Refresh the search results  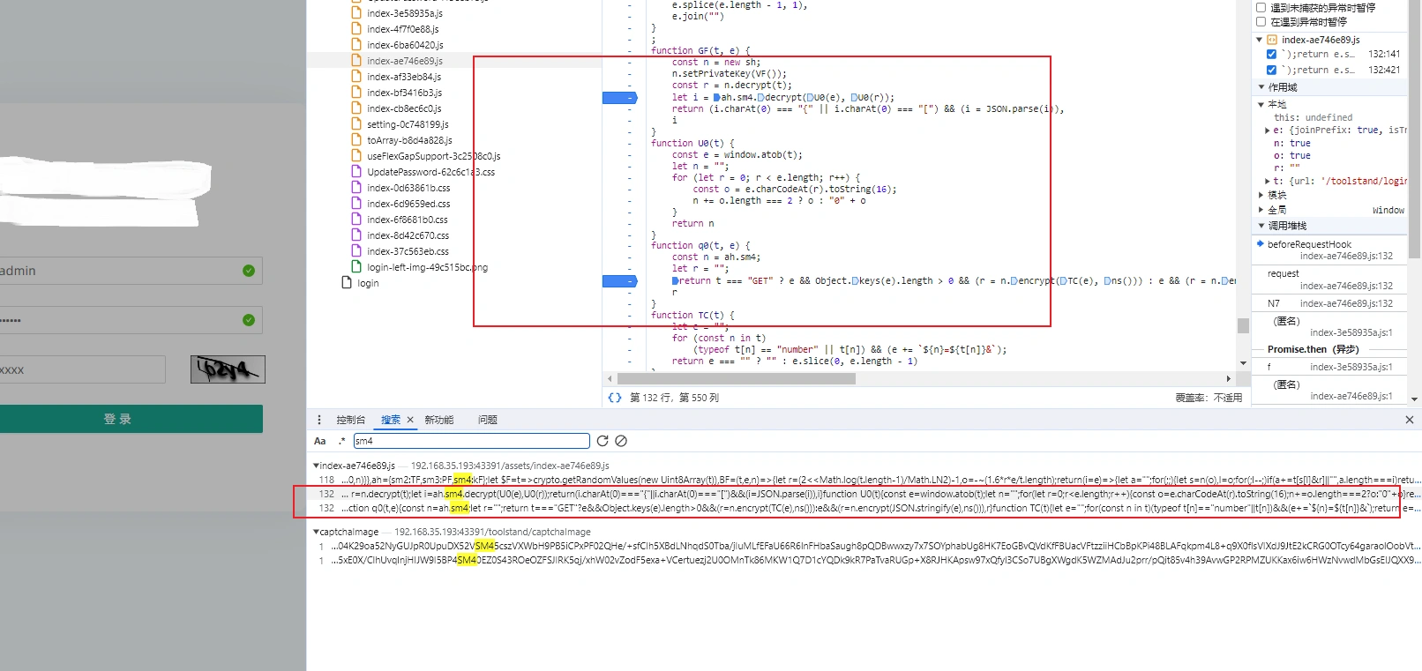[602, 441]
